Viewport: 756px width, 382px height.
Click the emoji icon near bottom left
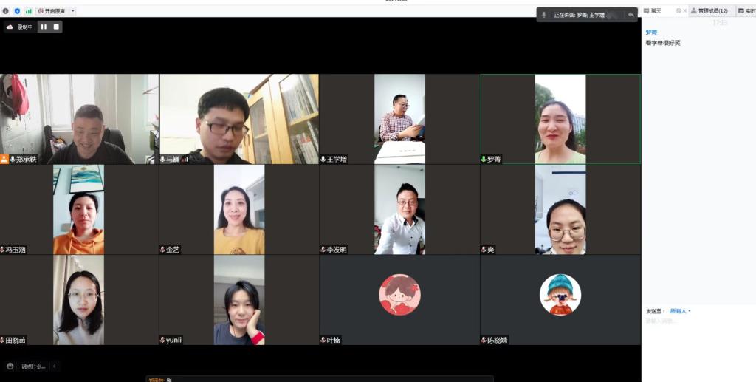coord(10,366)
